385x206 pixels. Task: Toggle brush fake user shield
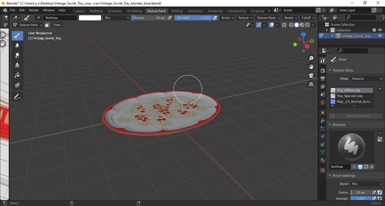(360, 167)
